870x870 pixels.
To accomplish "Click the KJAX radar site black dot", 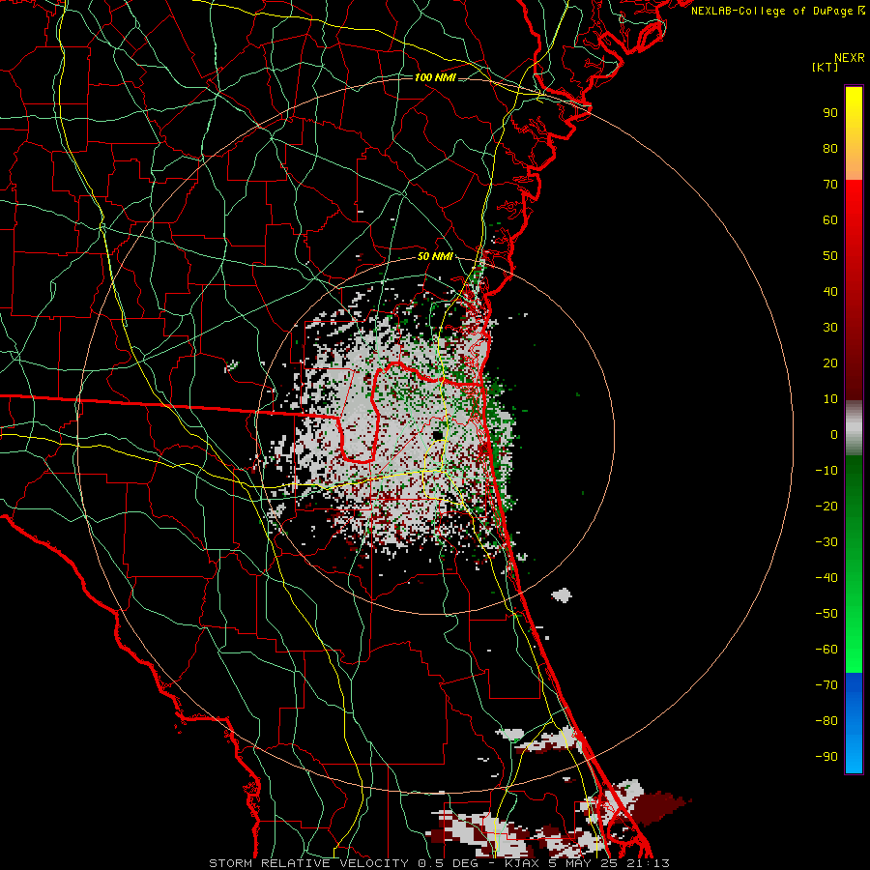I will click(438, 434).
